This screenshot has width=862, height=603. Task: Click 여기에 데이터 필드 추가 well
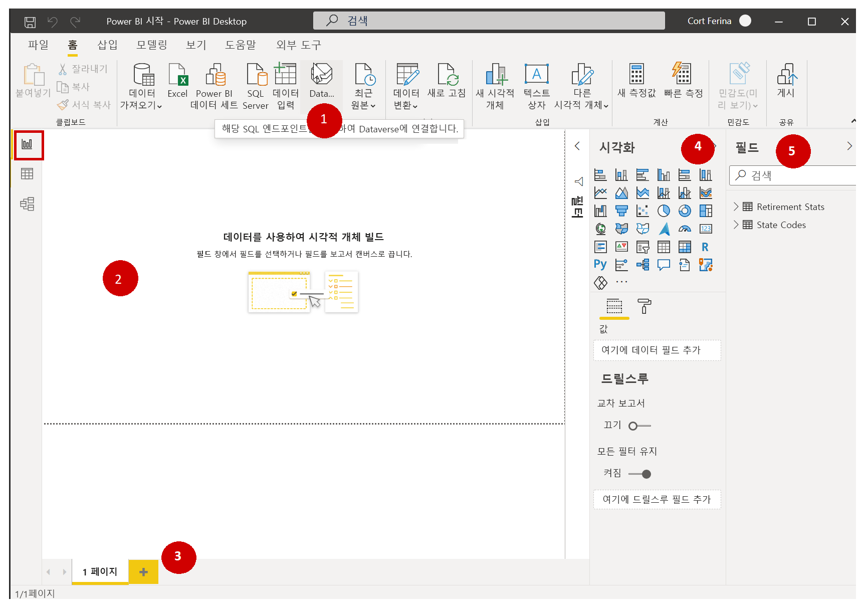coord(657,350)
